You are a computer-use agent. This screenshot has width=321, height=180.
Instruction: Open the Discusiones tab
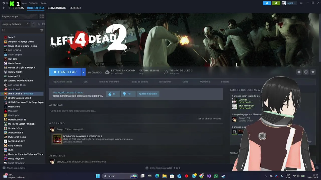(x=165, y=82)
